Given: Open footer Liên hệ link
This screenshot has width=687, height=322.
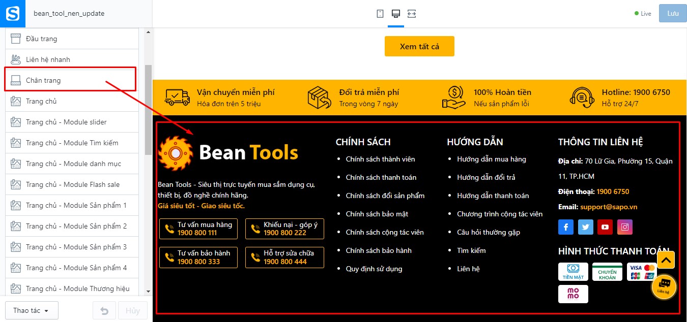Looking at the screenshot, I should (468, 269).
